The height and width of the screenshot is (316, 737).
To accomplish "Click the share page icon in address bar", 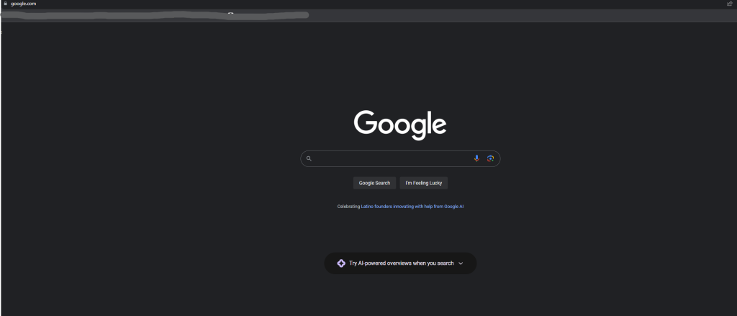I will tap(730, 4).
